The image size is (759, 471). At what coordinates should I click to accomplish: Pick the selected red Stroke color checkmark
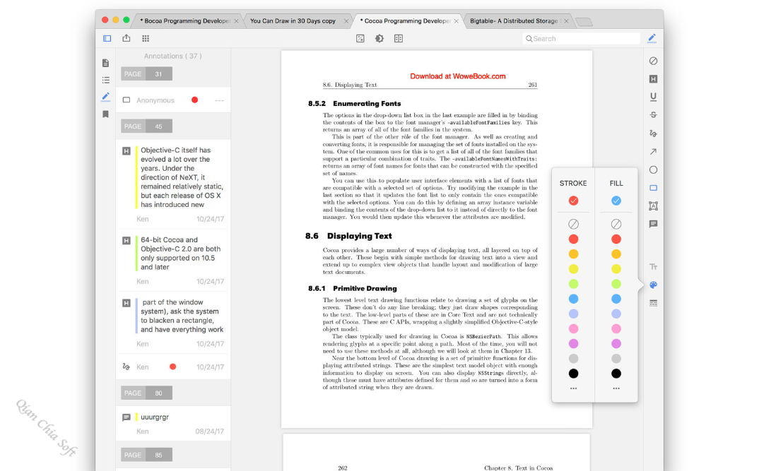(x=573, y=201)
